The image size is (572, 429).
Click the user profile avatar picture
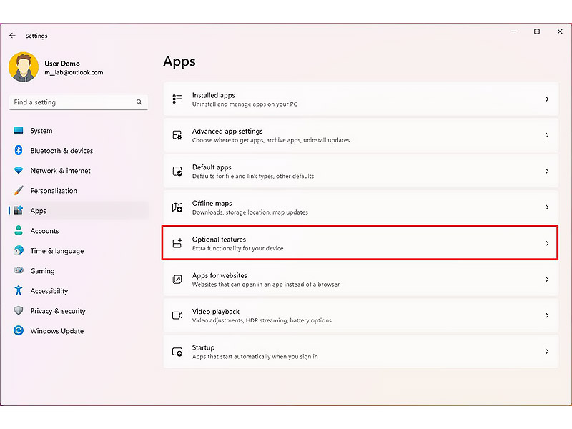pos(24,66)
